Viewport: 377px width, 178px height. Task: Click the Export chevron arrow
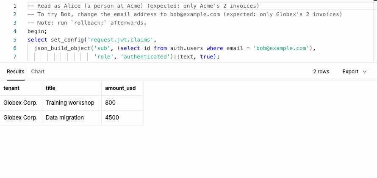pos(365,72)
